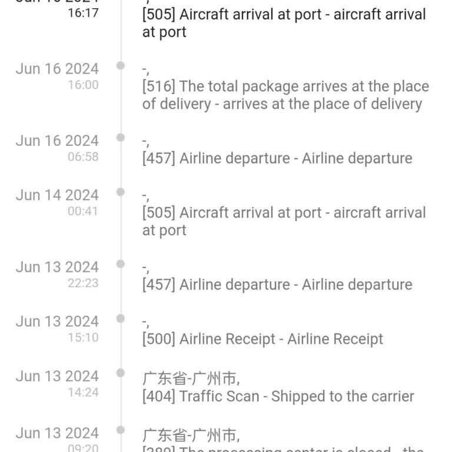This screenshot has height=452, width=452.
Task: Select the [457] Airline departure status at 06:58
Action: pos(277,158)
